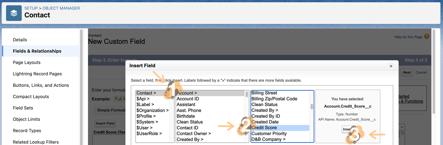
Task: Click the OBJECT MANAGER breadcrumb link
Action: point(61,8)
